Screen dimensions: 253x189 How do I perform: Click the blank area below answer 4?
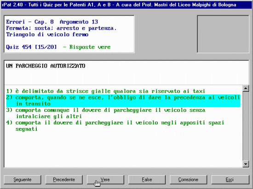tap(123, 149)
